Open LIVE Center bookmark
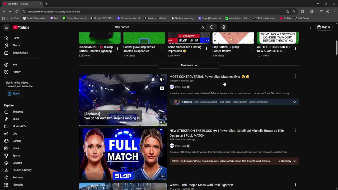 tap(302, 18)
